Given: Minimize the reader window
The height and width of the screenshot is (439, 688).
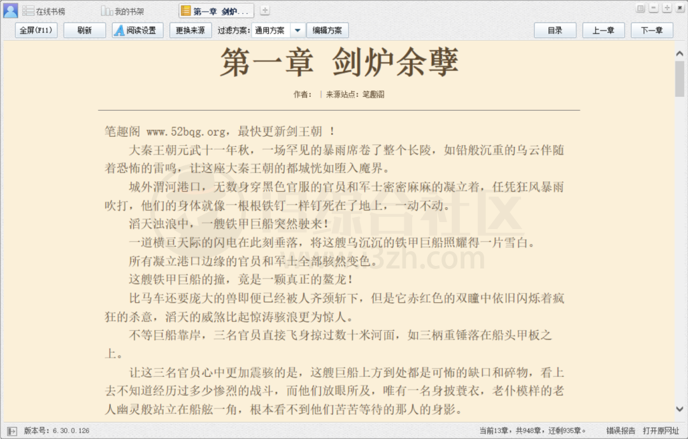Looking at the screenshot, I should (654, 8).
